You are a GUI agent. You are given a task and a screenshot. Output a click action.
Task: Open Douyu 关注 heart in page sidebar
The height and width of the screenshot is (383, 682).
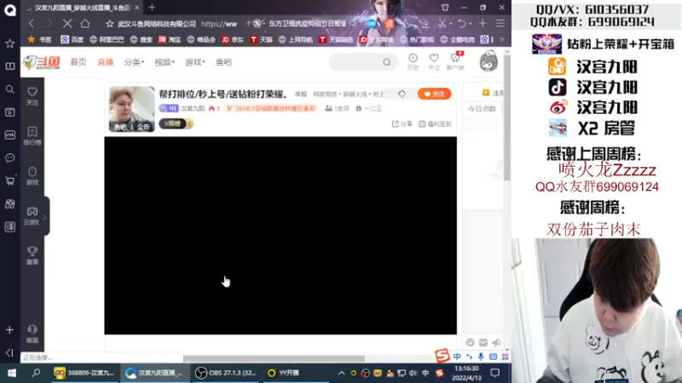pyautogui.click(x=32, y=96)
